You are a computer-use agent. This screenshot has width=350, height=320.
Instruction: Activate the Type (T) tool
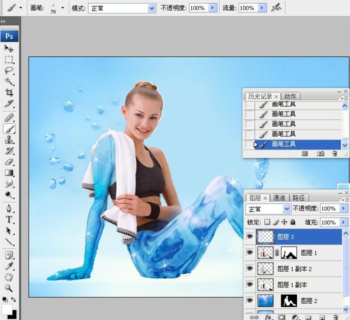[x=9, y=219]
